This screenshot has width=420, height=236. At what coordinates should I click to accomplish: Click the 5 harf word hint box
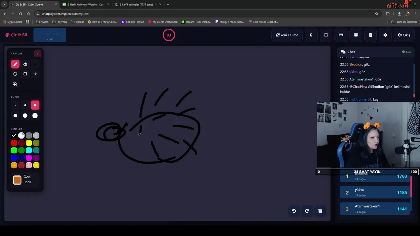click(x=50, y=35)
